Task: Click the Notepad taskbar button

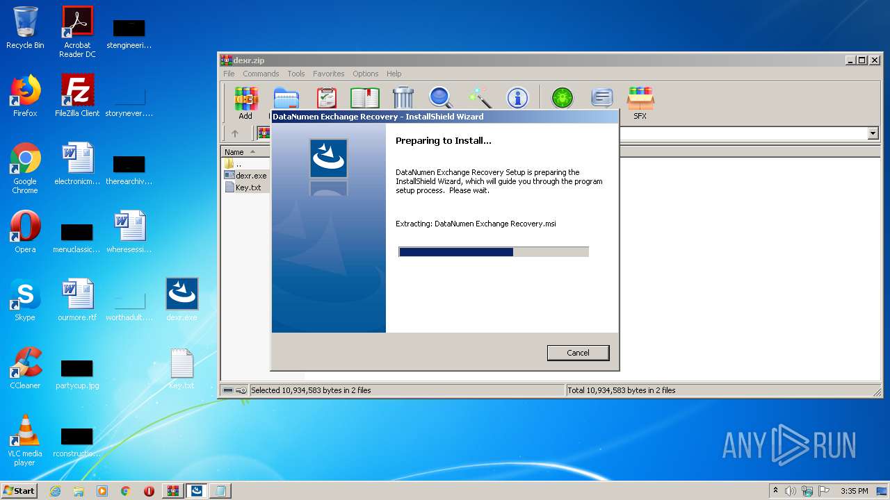Action: 220,491
